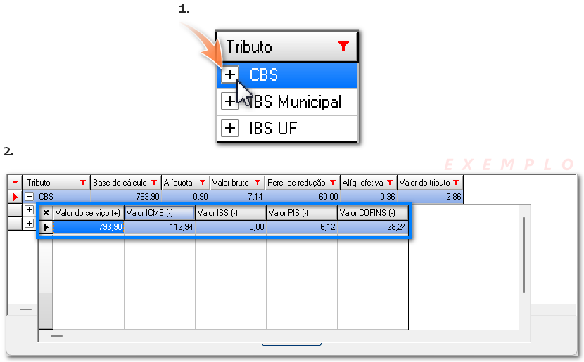Select Valor COFINS cell 28,24

pyautogui.click(x=373, y=227)
